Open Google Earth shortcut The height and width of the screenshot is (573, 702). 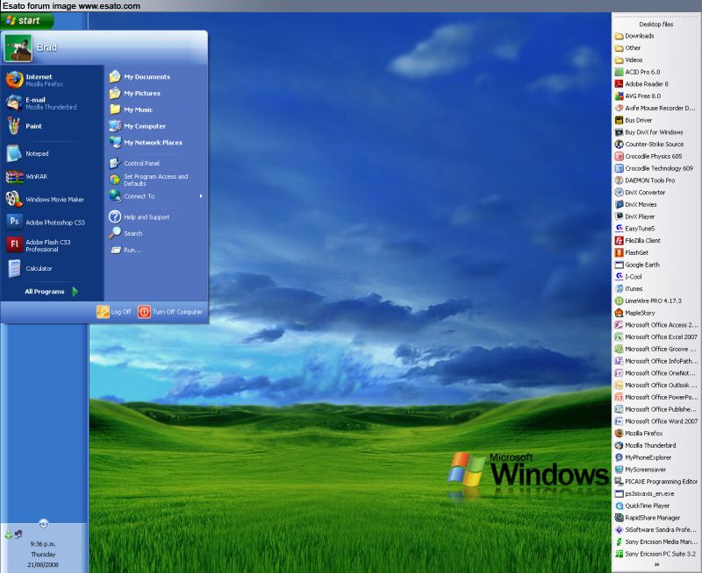tap(637, 265)
